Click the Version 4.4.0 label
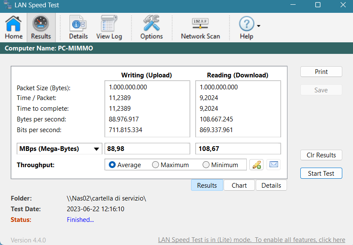 pyautogui.click(x=28, y=240)
